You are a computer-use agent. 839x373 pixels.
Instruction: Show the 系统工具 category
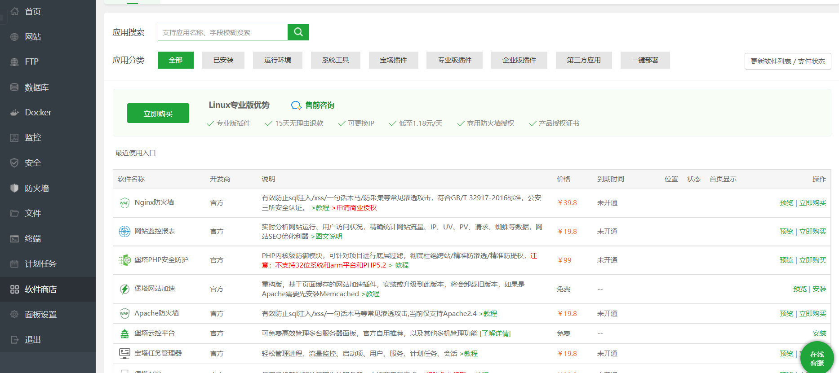coord(336,60)
